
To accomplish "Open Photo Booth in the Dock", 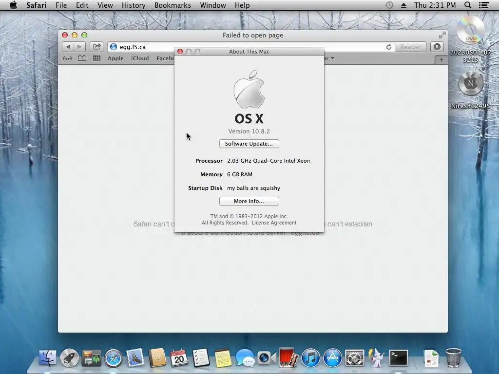I will tap(288, 357).
